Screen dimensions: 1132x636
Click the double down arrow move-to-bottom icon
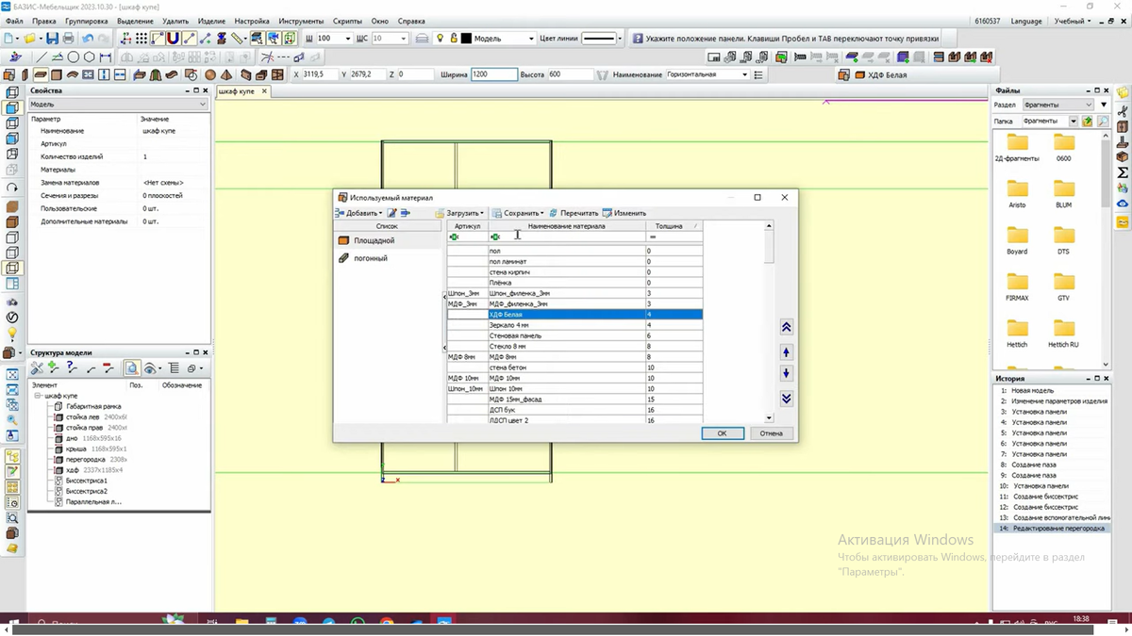tap(786, 399)
